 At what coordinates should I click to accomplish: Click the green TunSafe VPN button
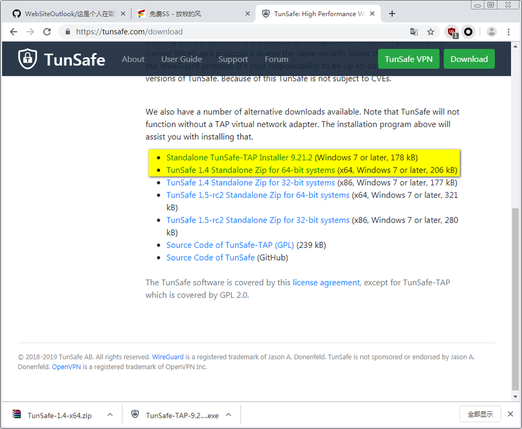coord(409,59)
